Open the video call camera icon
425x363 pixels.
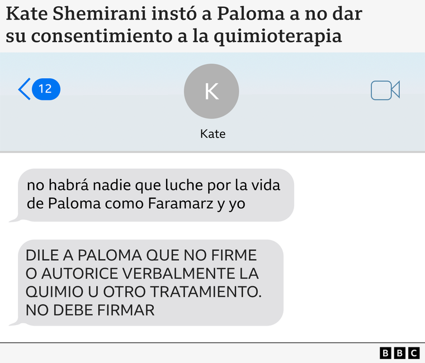385,90
